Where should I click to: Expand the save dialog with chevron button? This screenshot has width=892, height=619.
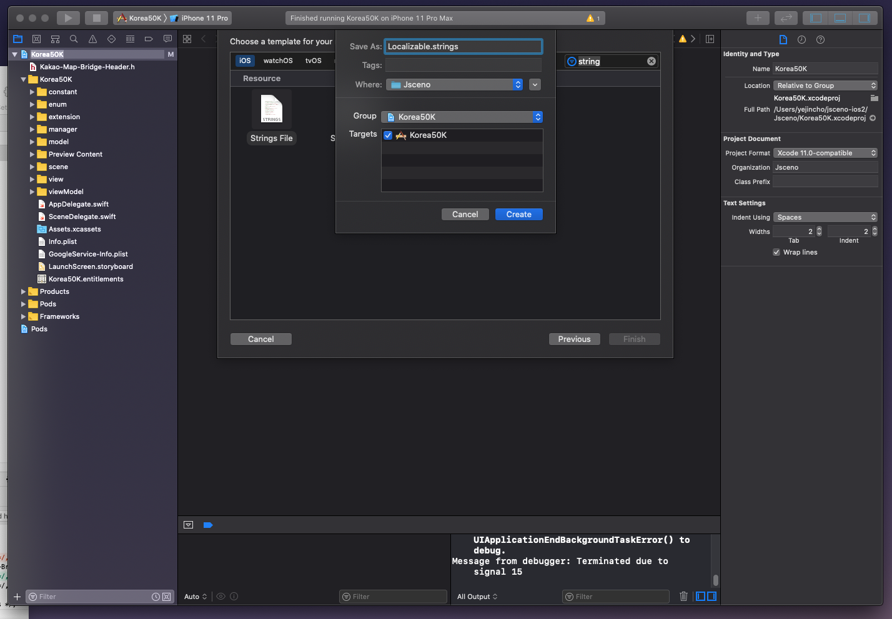pyautogui.click(x=535, y=85)
